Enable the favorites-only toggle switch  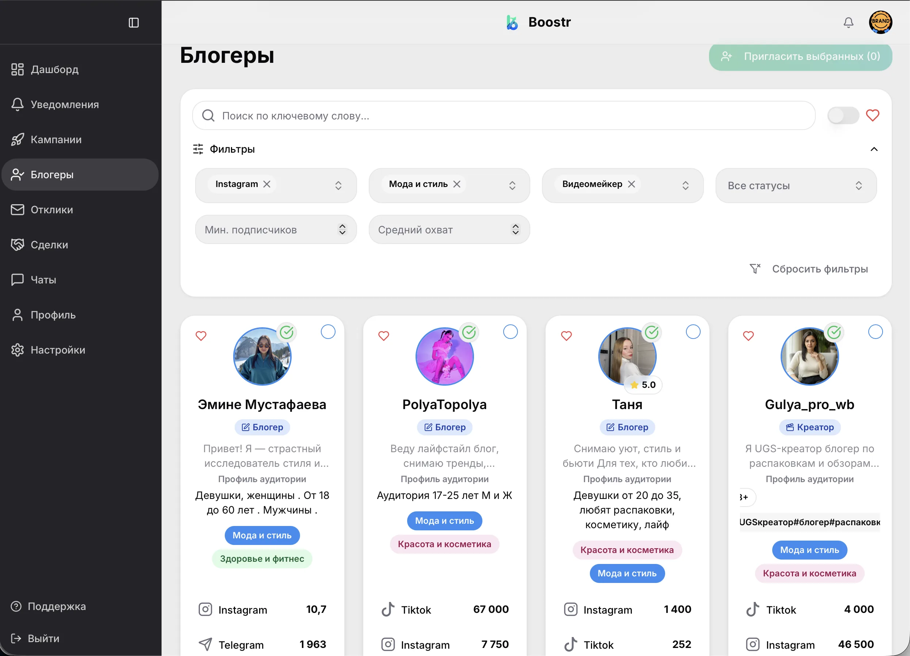(x=843, y=116)
